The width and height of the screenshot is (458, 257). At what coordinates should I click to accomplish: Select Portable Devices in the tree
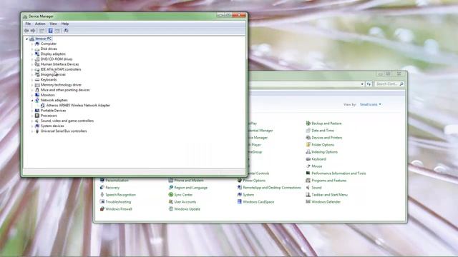tap(53, 111)
